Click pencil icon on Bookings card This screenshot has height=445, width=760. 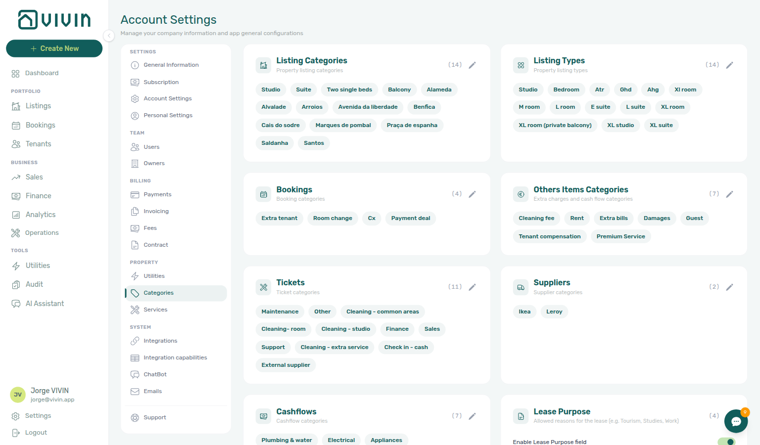[472, 194]
